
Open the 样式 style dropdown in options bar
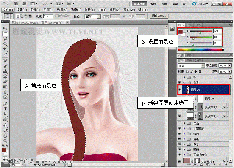coord(93,16)
